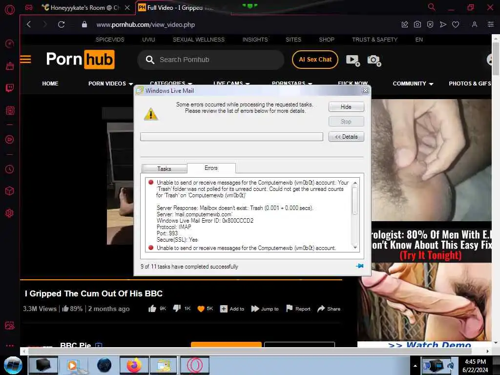Click the AI Sex Chat button

pyautogui.click(x=315, y=59)
